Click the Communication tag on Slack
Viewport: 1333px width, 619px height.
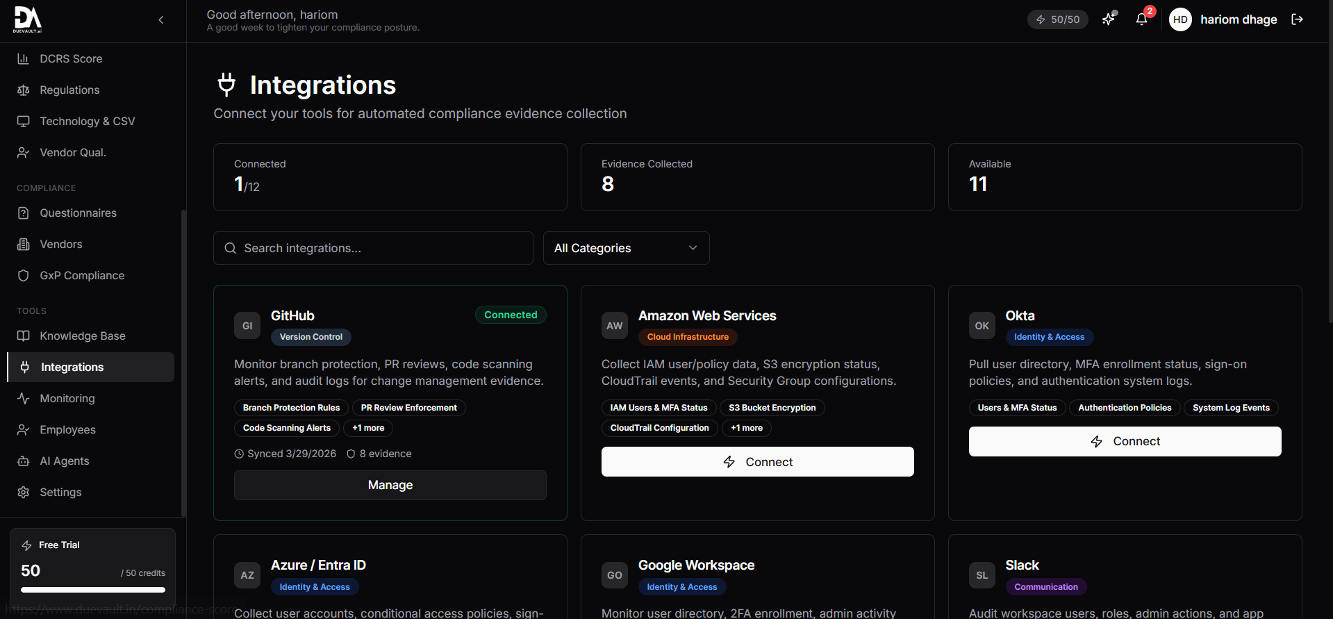coord(1046,587)
